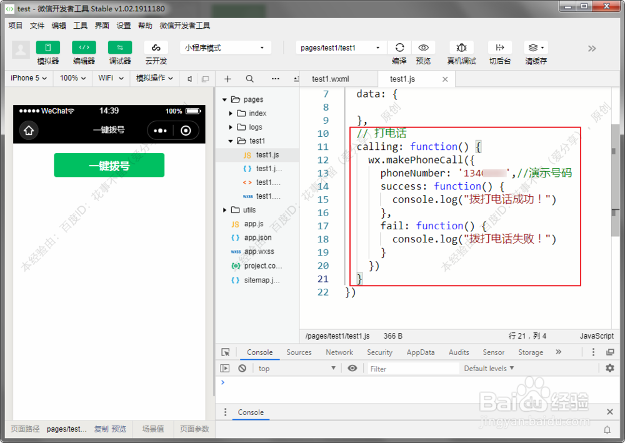The width and height of the screenshot is (625, 443).
Task: Click the simulator capsule close circle icon
Action: click(186, 130)
